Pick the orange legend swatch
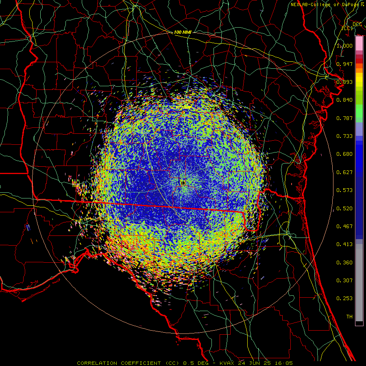This screenshot has width=366, height=366. [x=359, y=70]
